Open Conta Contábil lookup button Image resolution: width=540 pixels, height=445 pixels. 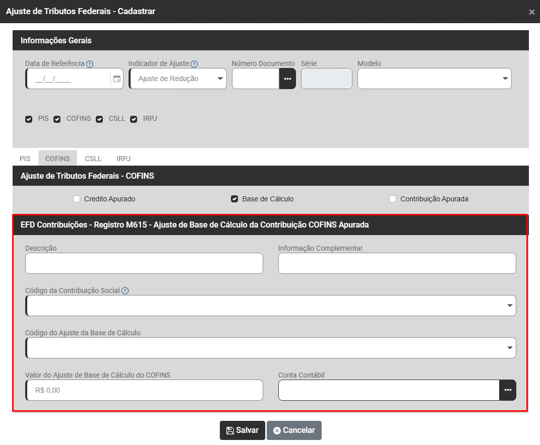[x=508, y=390]
